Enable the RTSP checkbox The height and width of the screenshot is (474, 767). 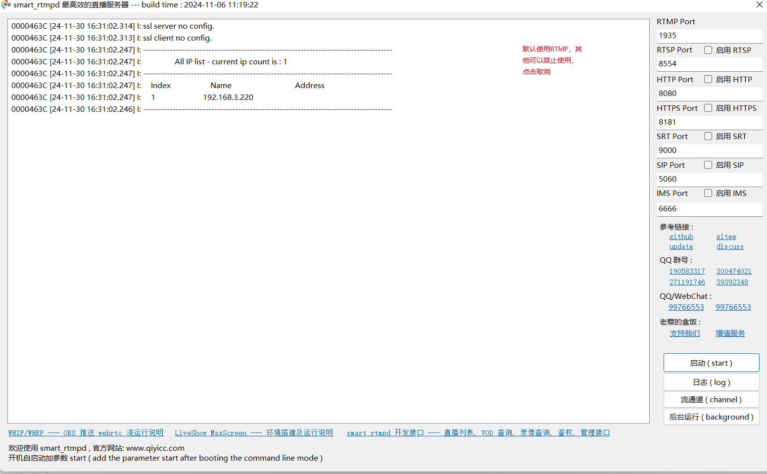(x=708, y=50)
